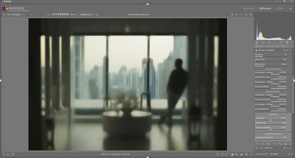Toggle sort order direction
Screen dimensions: 295x158
point(97,15)
